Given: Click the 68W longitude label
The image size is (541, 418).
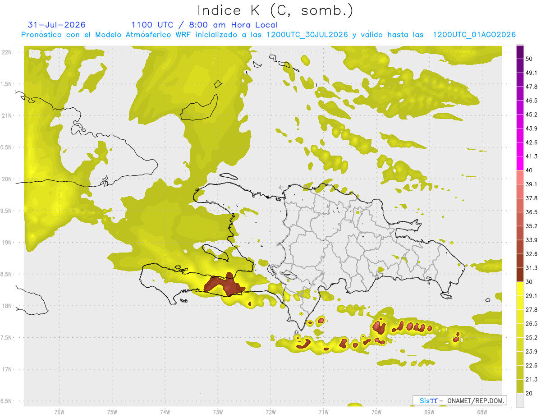Looking at the screenshot, I should (481, 412).
